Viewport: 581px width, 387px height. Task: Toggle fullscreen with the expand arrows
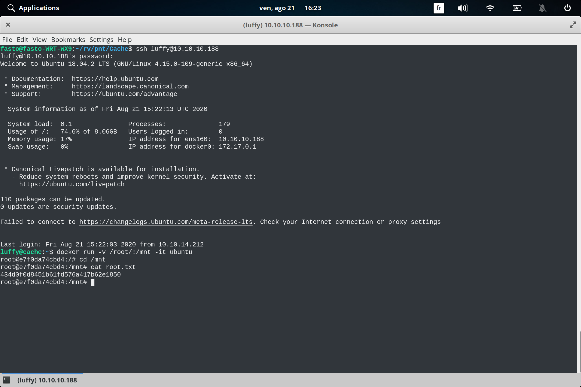573,25
